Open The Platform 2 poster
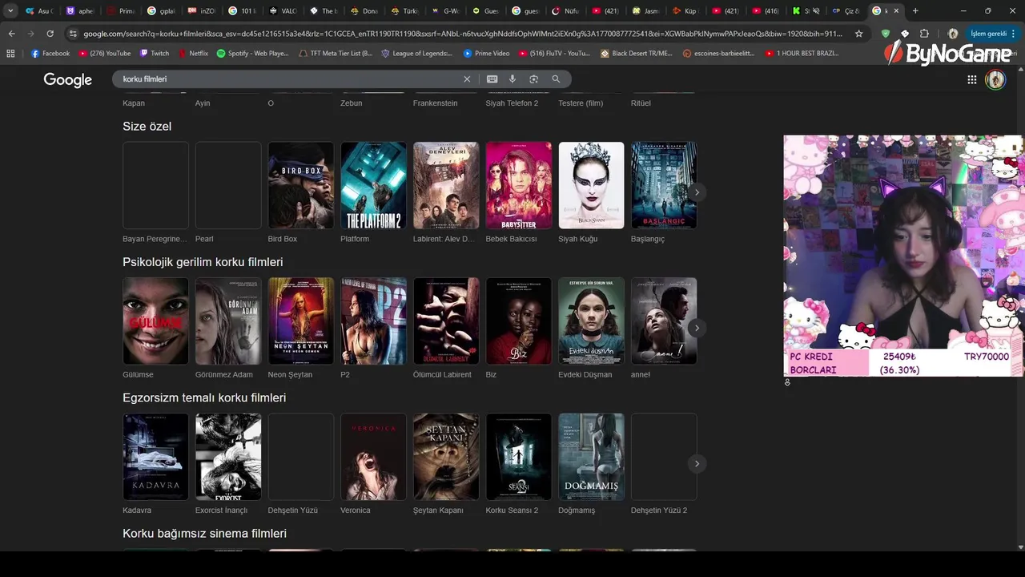 pos(373,185)
